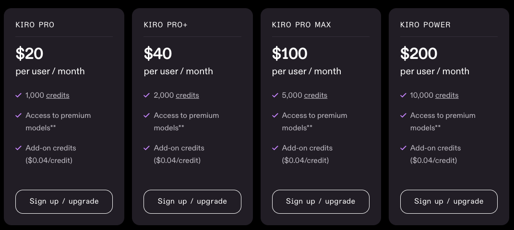Viewport: 514px width, 230px height.
Task: Select the KIRO POWER plan heading
Action: click(x=426, y=24)
